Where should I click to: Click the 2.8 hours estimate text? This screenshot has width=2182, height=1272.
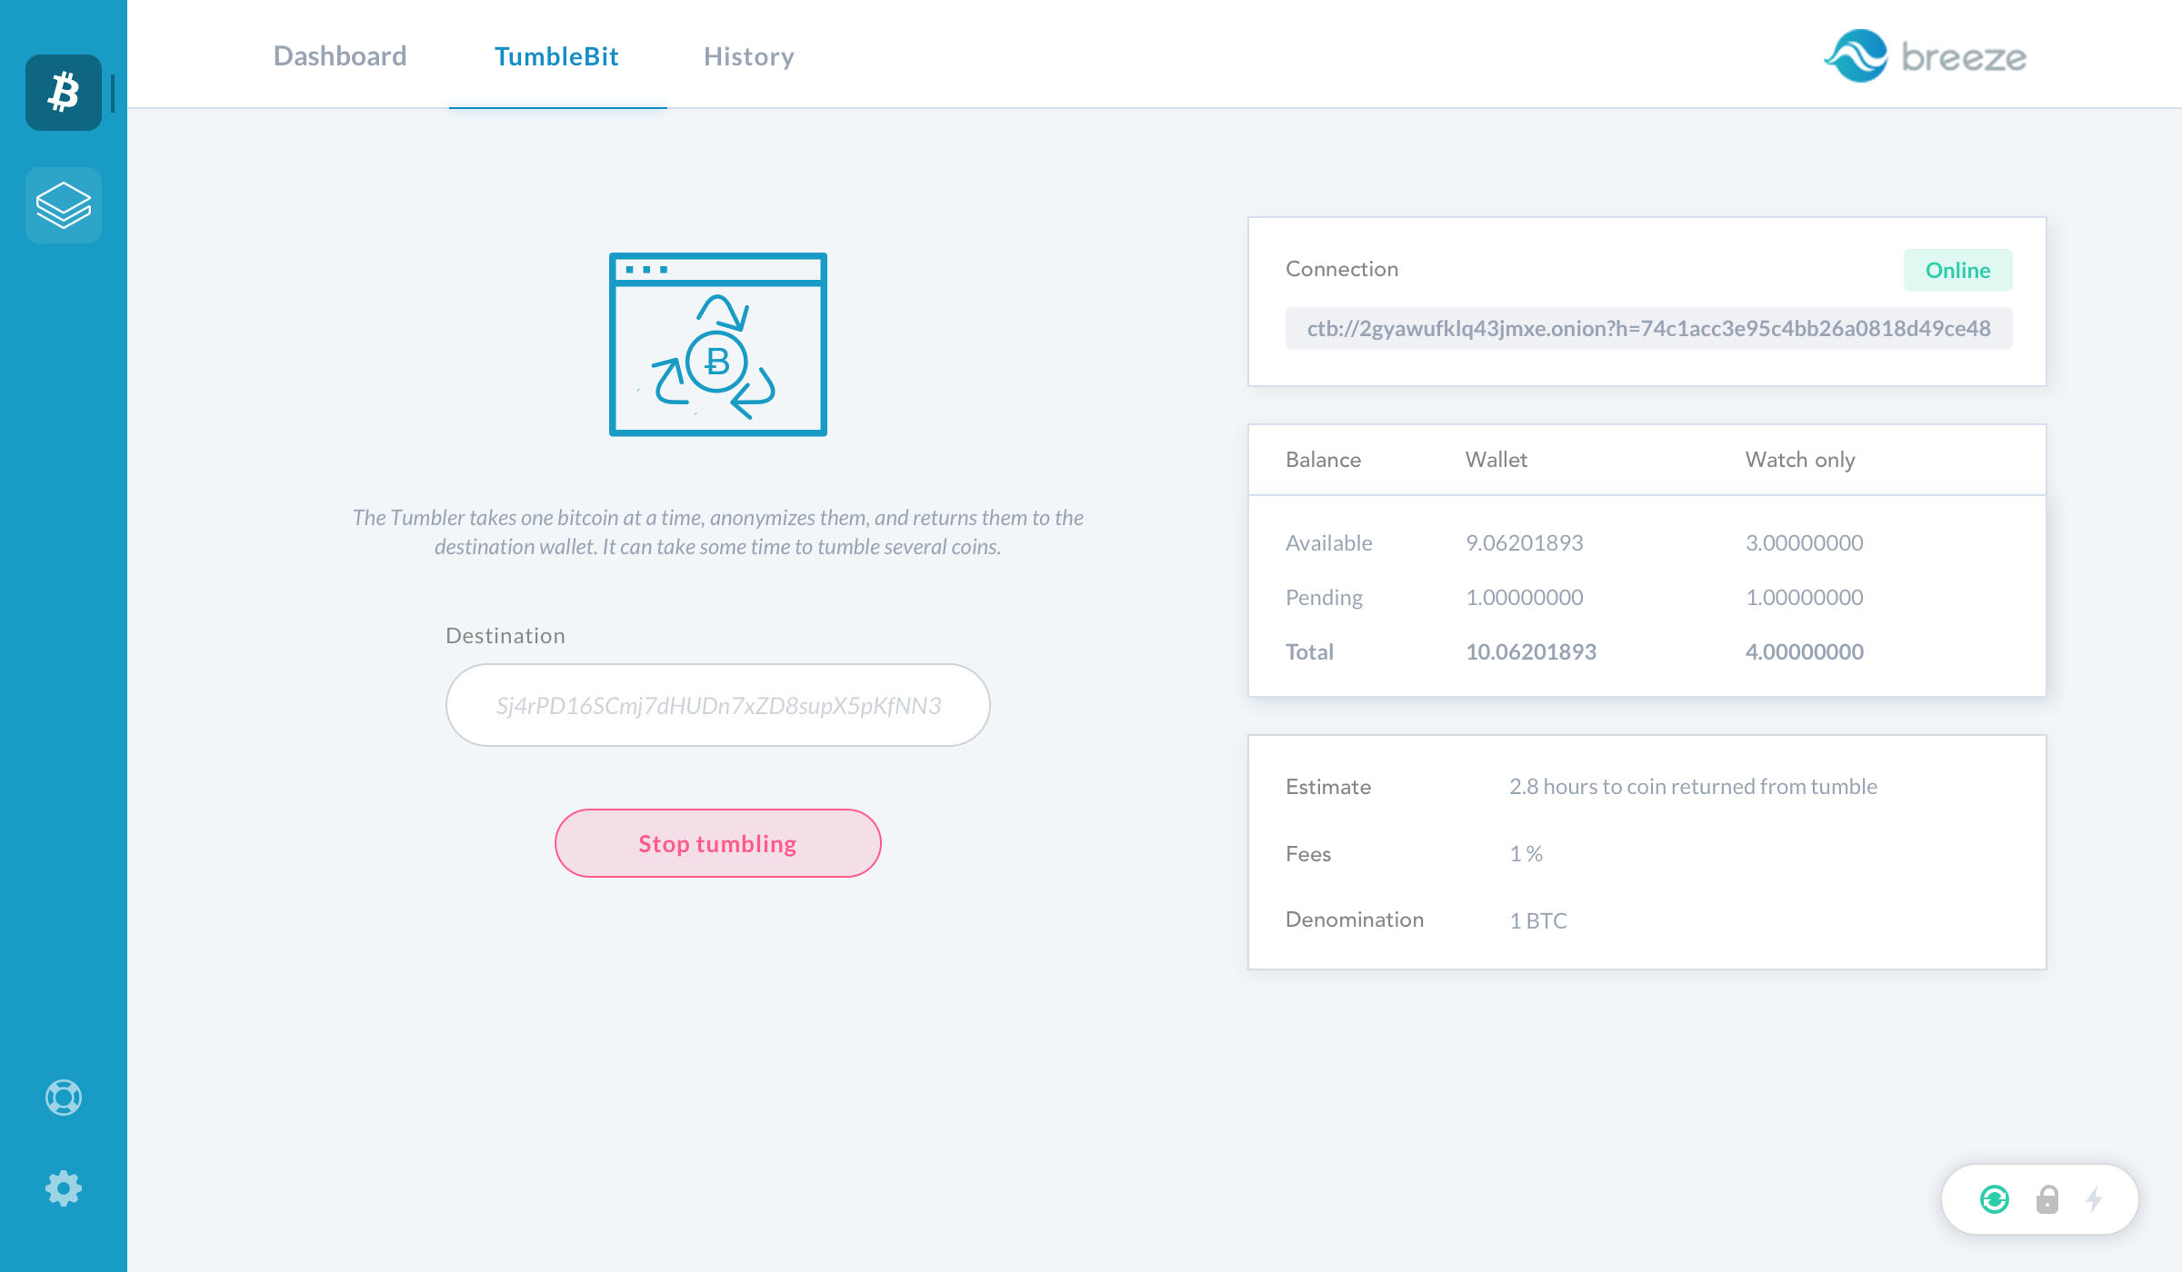pyautogui.click(x=1692, y=787)
